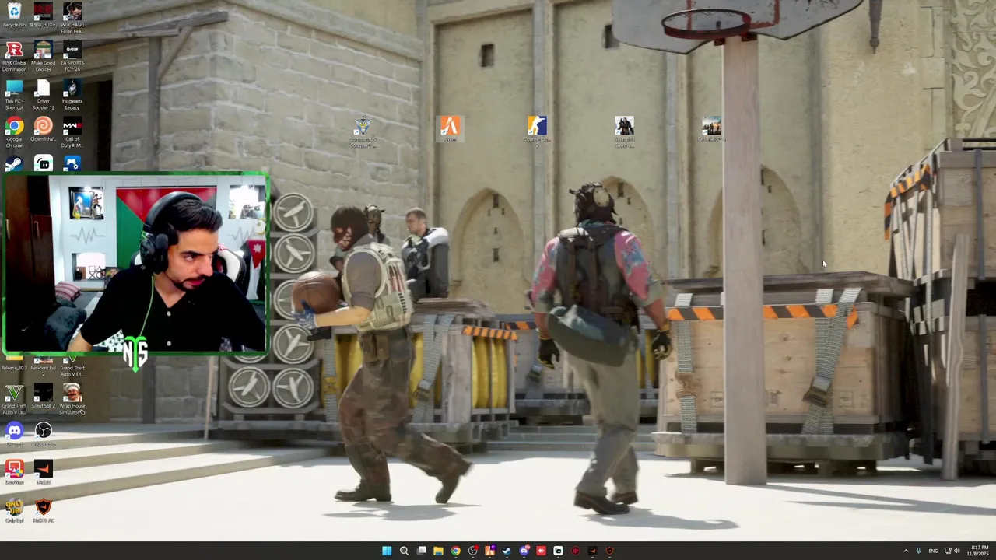This screenshot has height=560, width=996.
Task: Click the microphone tray icon
Action: coord(919,551)
